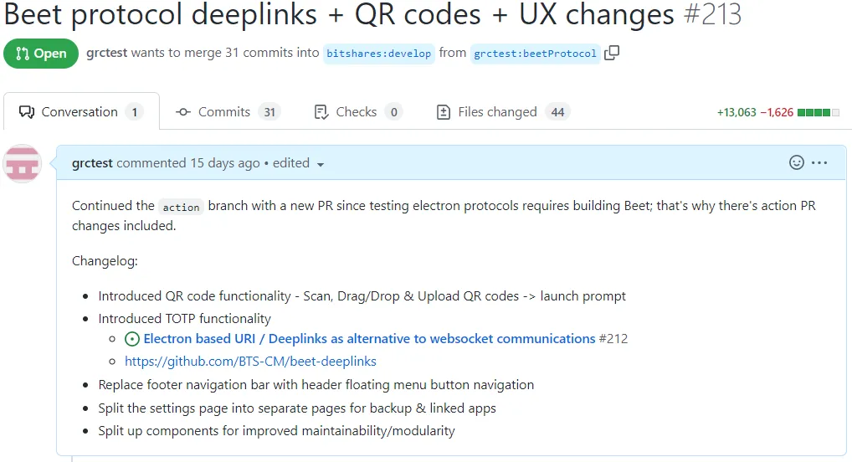Click the green Open status badge
Viewport: 852px width, 462px height.
pyautogui.click(x=41, y=54)
